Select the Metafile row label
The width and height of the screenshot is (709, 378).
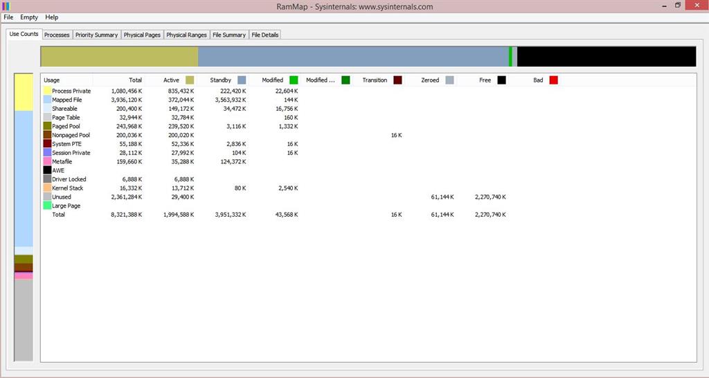(x=62, y=161)
